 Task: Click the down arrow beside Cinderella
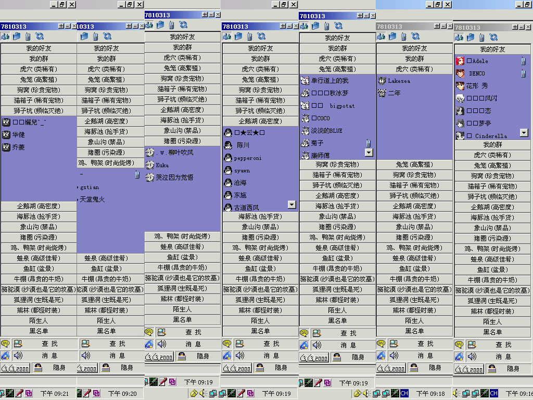tap(524, 133)
